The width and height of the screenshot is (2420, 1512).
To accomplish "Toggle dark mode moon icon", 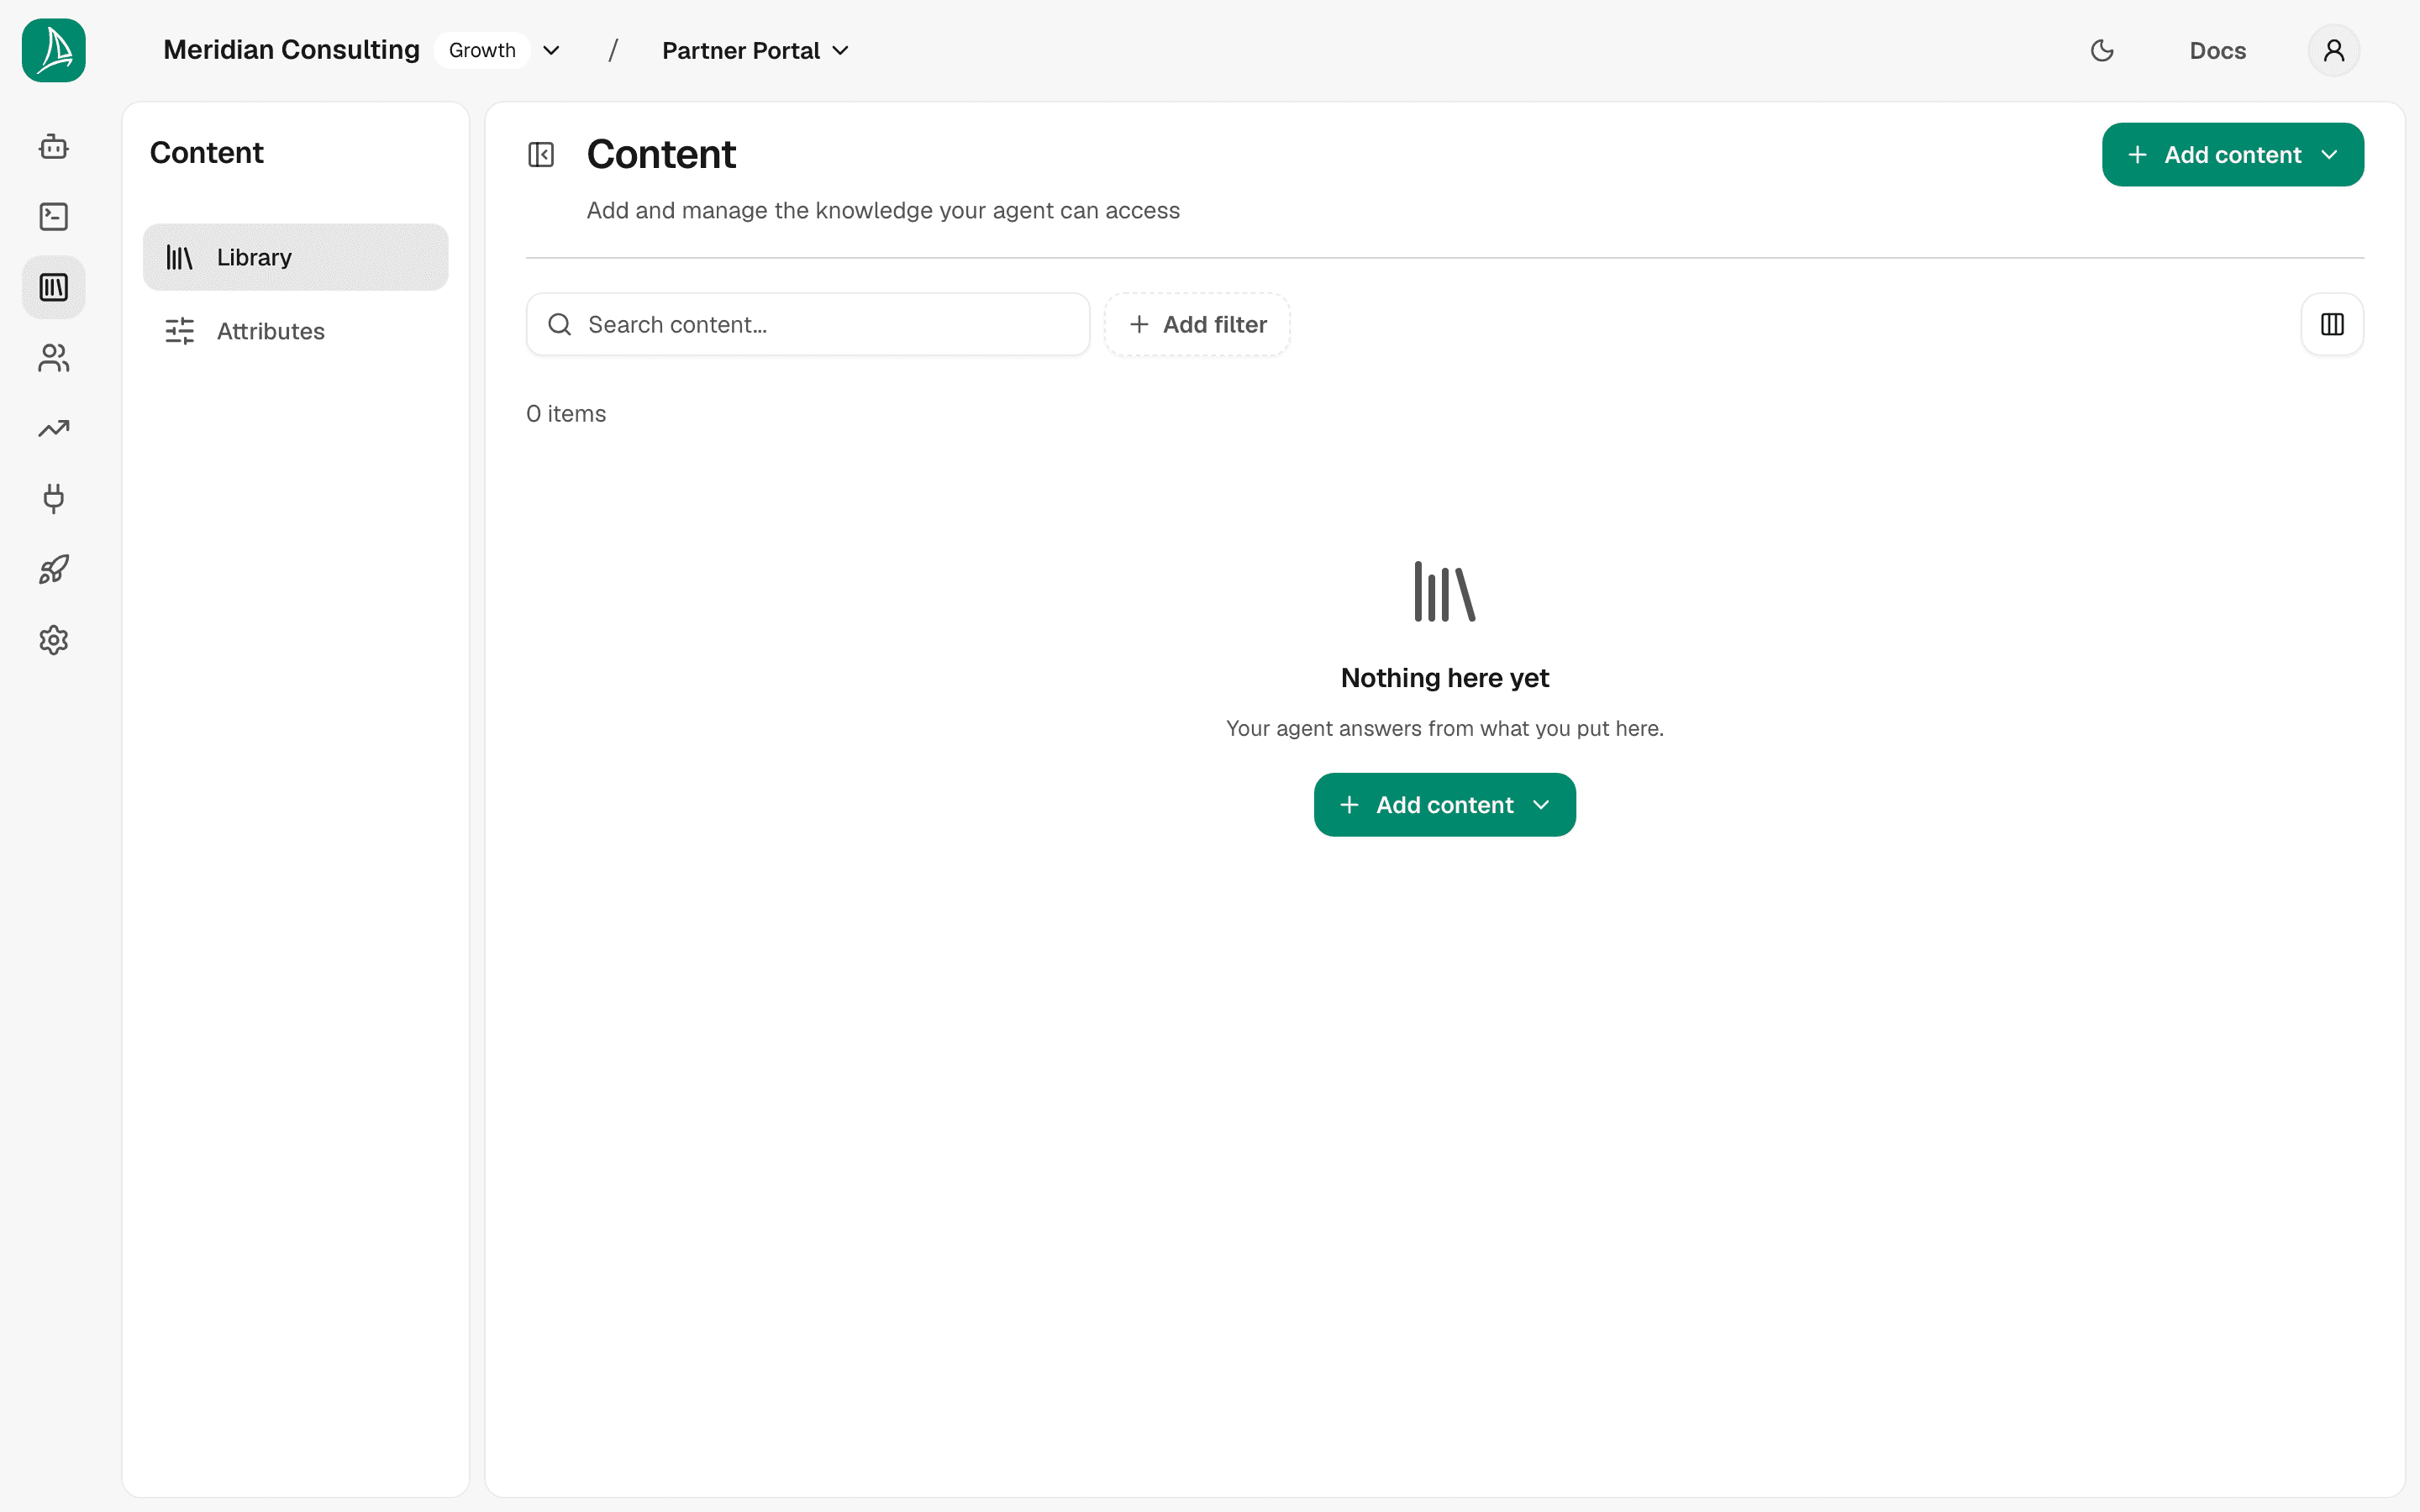I will pyautogui.click(x=2102, y=50).
